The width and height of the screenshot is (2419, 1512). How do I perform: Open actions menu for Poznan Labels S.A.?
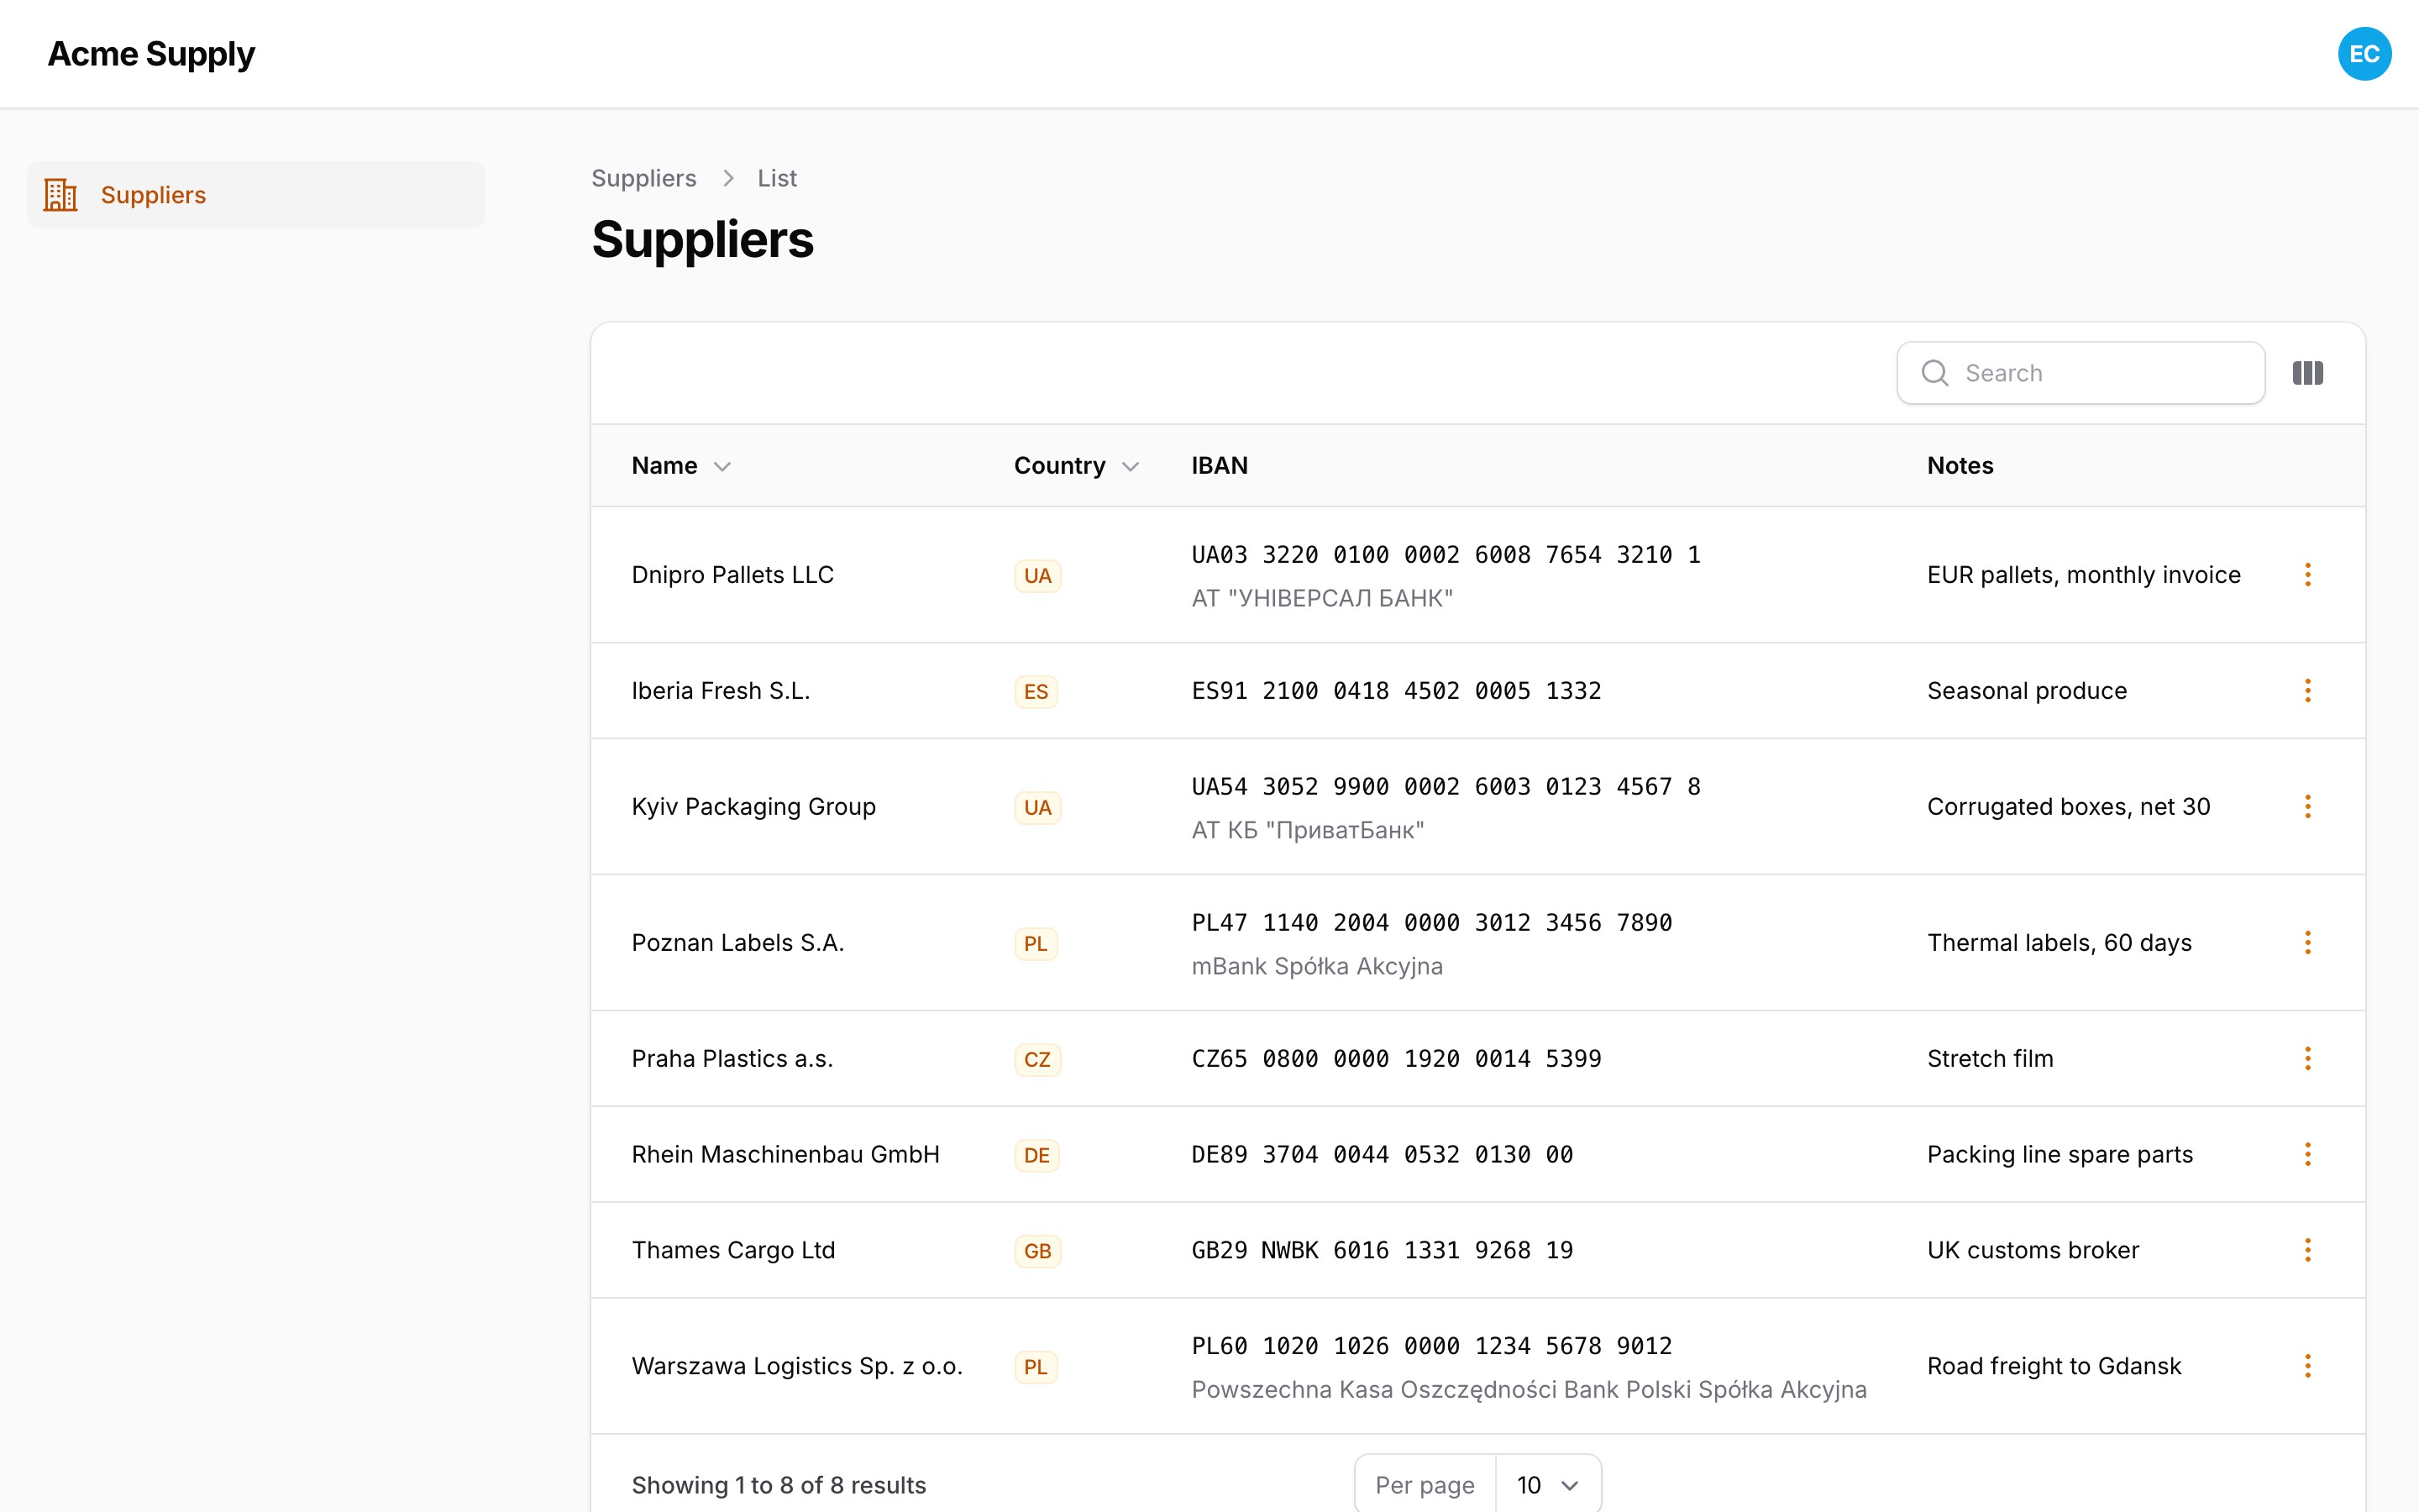tap(2307, 943)
